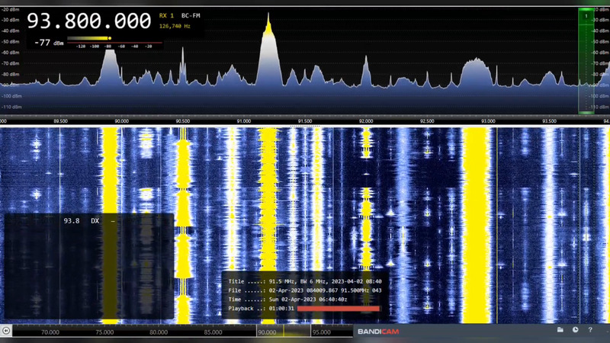Screen dimensions: 610x343
Task: Click 85.000 on the bottom band navigator
Action: point(213,332)
